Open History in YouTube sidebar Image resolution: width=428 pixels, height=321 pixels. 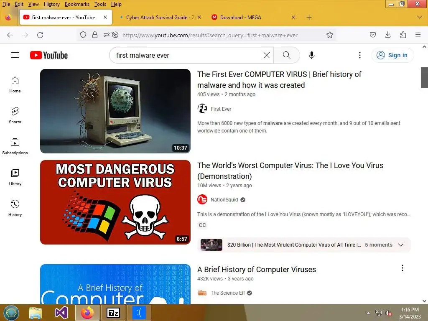click(15, 208)
